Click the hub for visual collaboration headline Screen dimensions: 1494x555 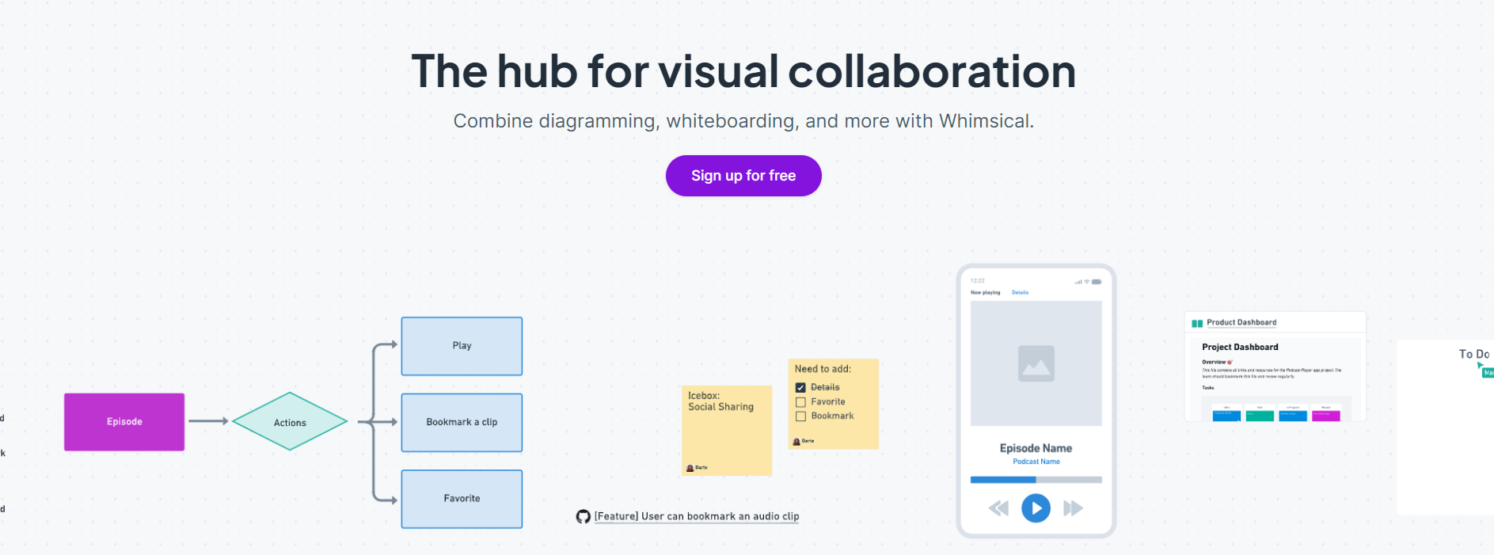pyautogui.click(x=743, y=71)
